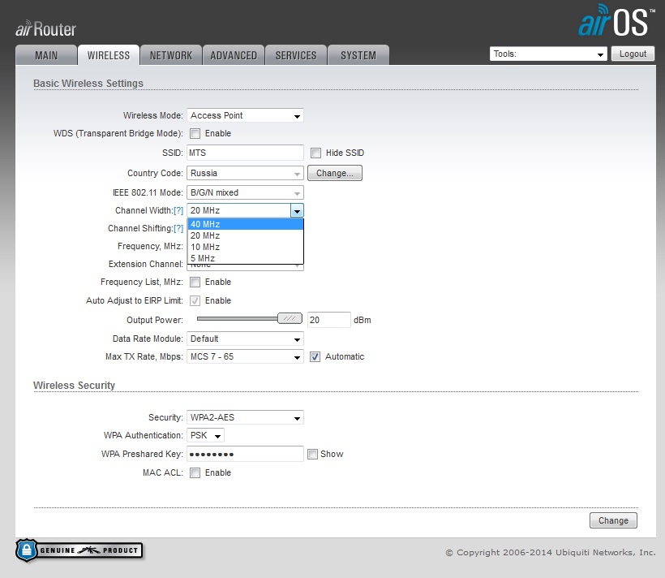The height and width of the screenshot is (578, 665).
Task: Enable the MAC ACL checkbox
Action: pos(195,472)
